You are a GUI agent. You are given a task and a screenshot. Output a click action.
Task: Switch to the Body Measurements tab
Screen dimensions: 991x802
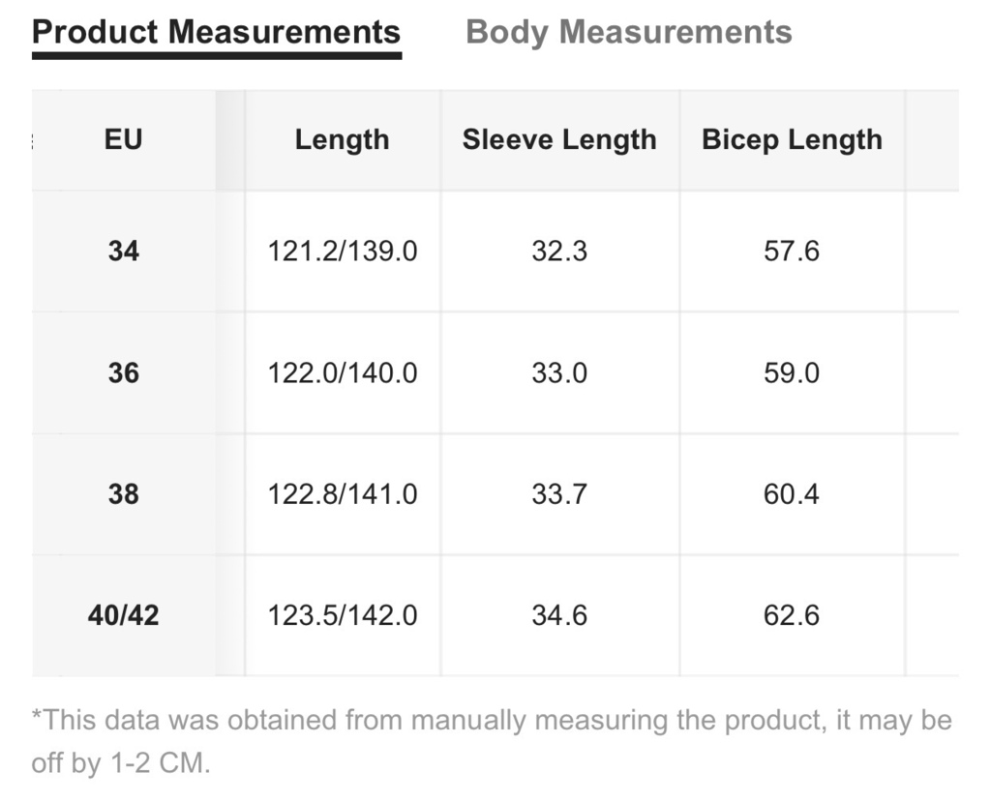pos(628,33)
